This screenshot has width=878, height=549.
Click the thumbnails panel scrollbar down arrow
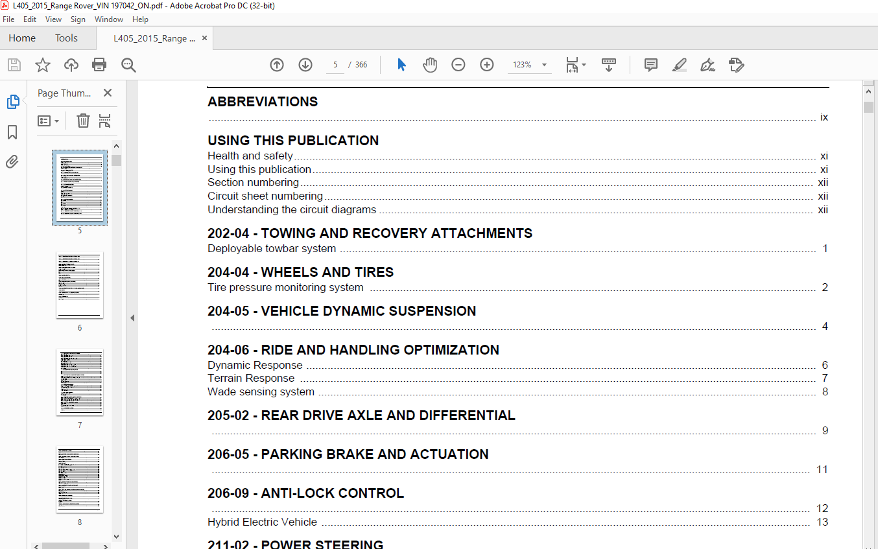116,536
